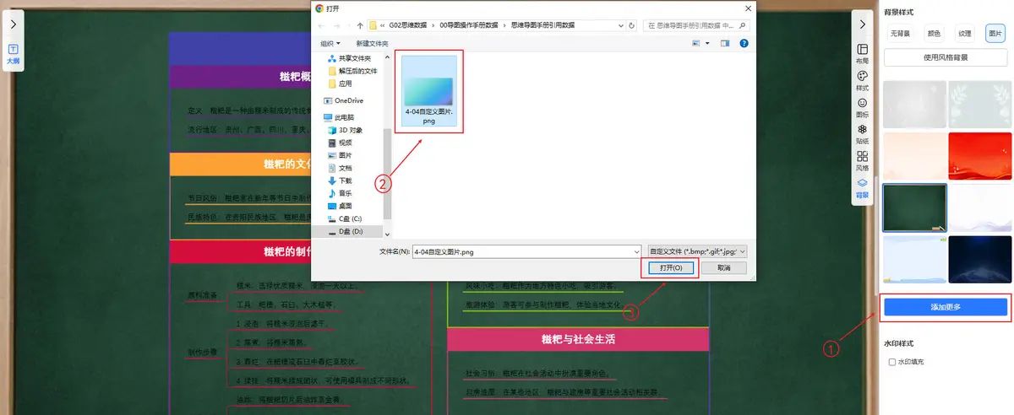Toggle the preview pane icon
This screenshot has width=1014, height=415.
pos(724,42)
